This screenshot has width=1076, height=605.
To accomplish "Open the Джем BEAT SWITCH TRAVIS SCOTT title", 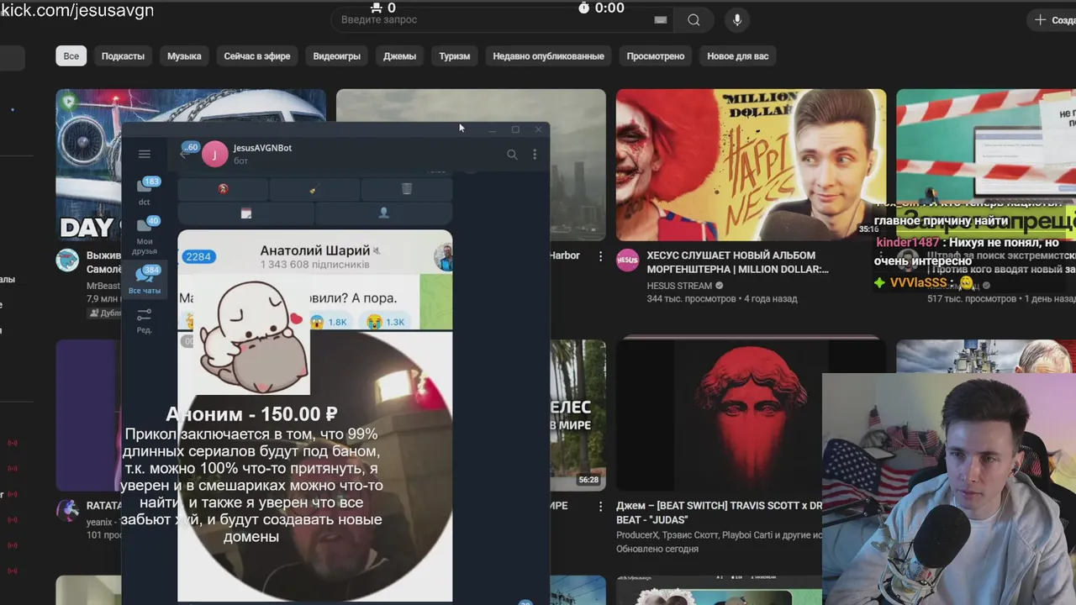I will (720, 513).
